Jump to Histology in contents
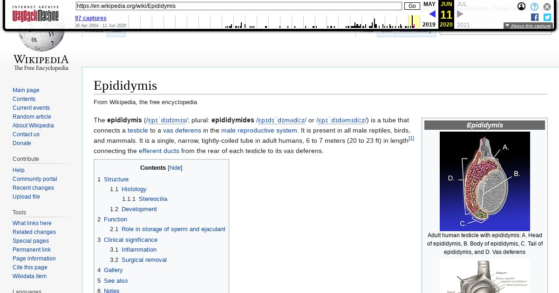The height and width of the screenshot is (293, 559). pyautogui.click(x=134, y=189)
